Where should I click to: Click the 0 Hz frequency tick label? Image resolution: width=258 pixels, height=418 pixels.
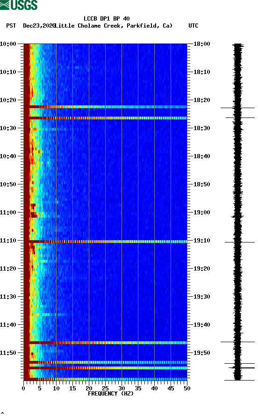23,389
